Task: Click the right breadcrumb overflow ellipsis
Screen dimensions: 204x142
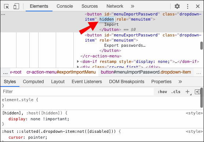Action: click(x=198, y=72)
